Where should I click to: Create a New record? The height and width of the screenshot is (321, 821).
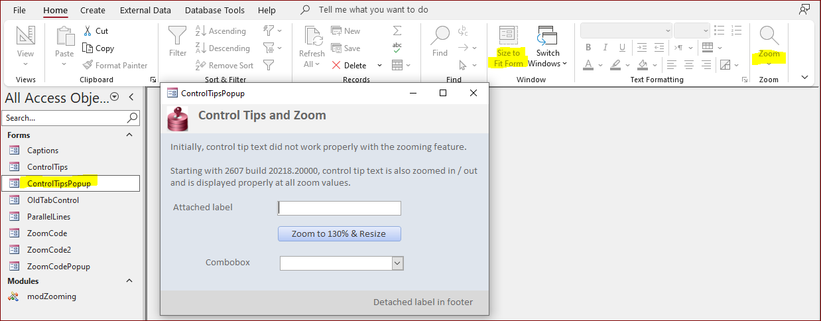click(x=346, y=31)
